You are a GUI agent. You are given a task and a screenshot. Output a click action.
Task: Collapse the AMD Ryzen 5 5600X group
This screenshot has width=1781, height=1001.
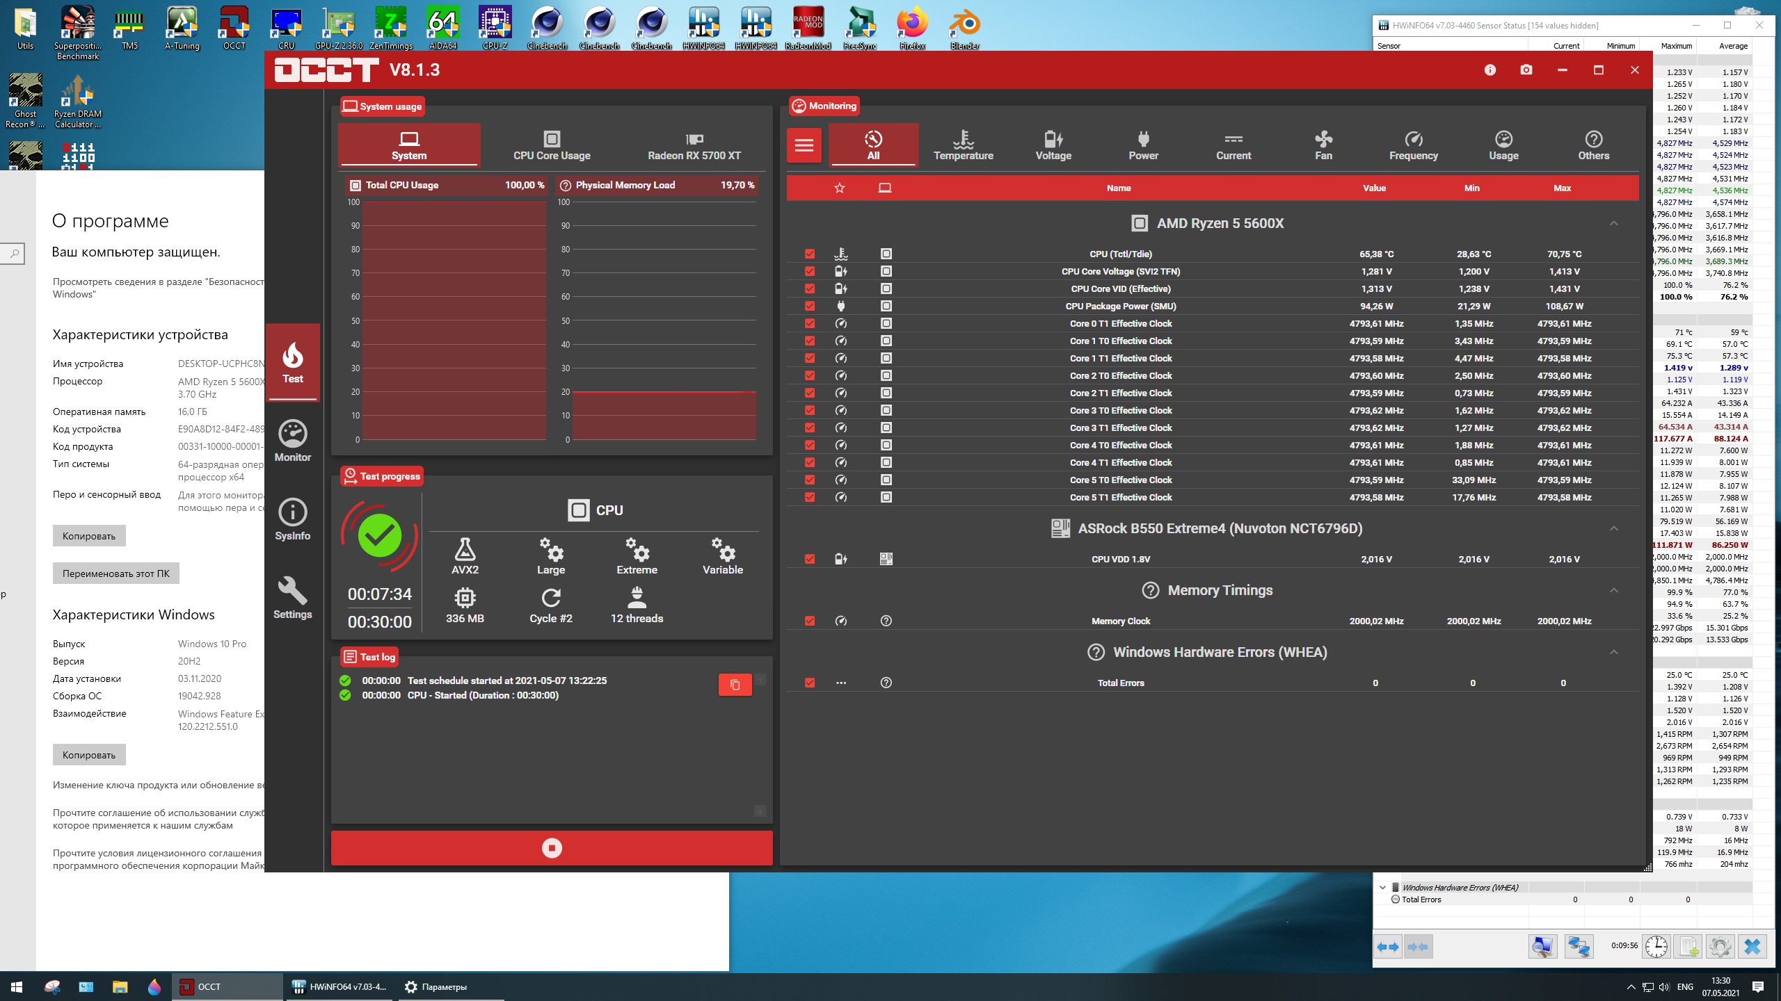(1613, 223)
